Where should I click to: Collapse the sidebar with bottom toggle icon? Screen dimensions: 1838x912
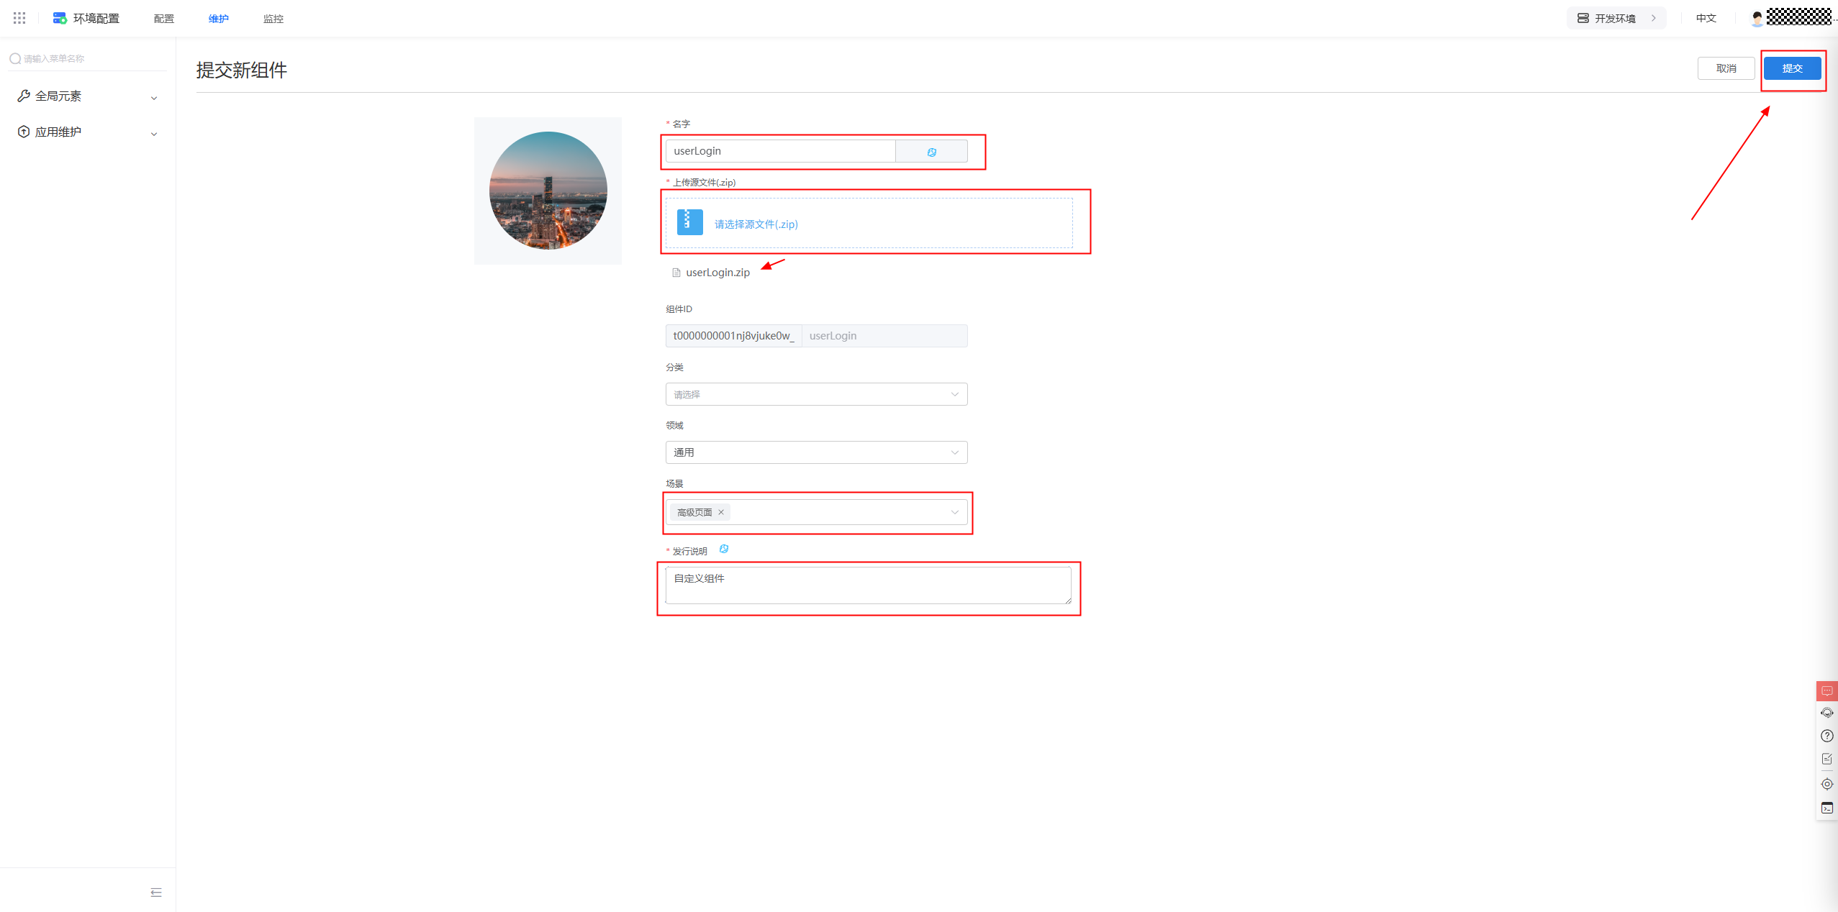(156, 893)
